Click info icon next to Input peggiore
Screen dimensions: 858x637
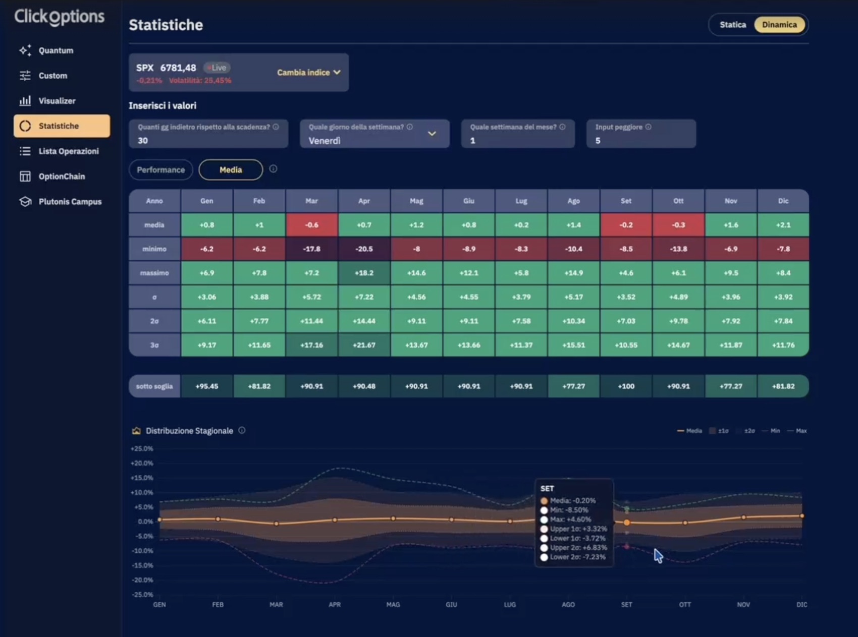coord(649,127)
